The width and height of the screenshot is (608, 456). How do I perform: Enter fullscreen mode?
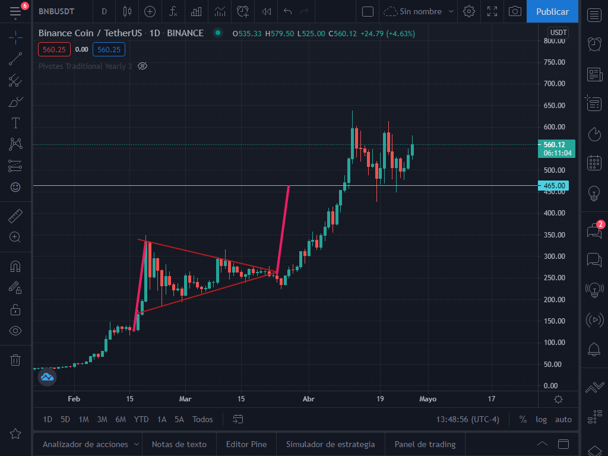point(492,12)
